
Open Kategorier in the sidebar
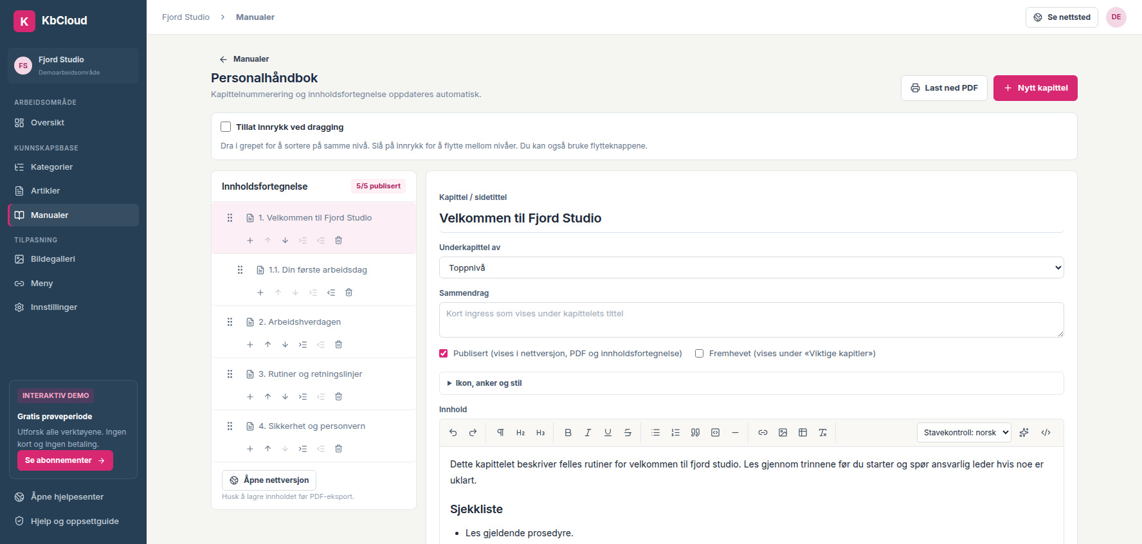pos(73,167)
